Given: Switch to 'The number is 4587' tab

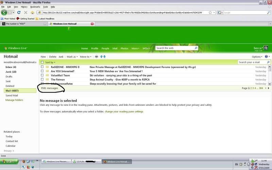Looking at the screenshot, I should coord(24,24).
